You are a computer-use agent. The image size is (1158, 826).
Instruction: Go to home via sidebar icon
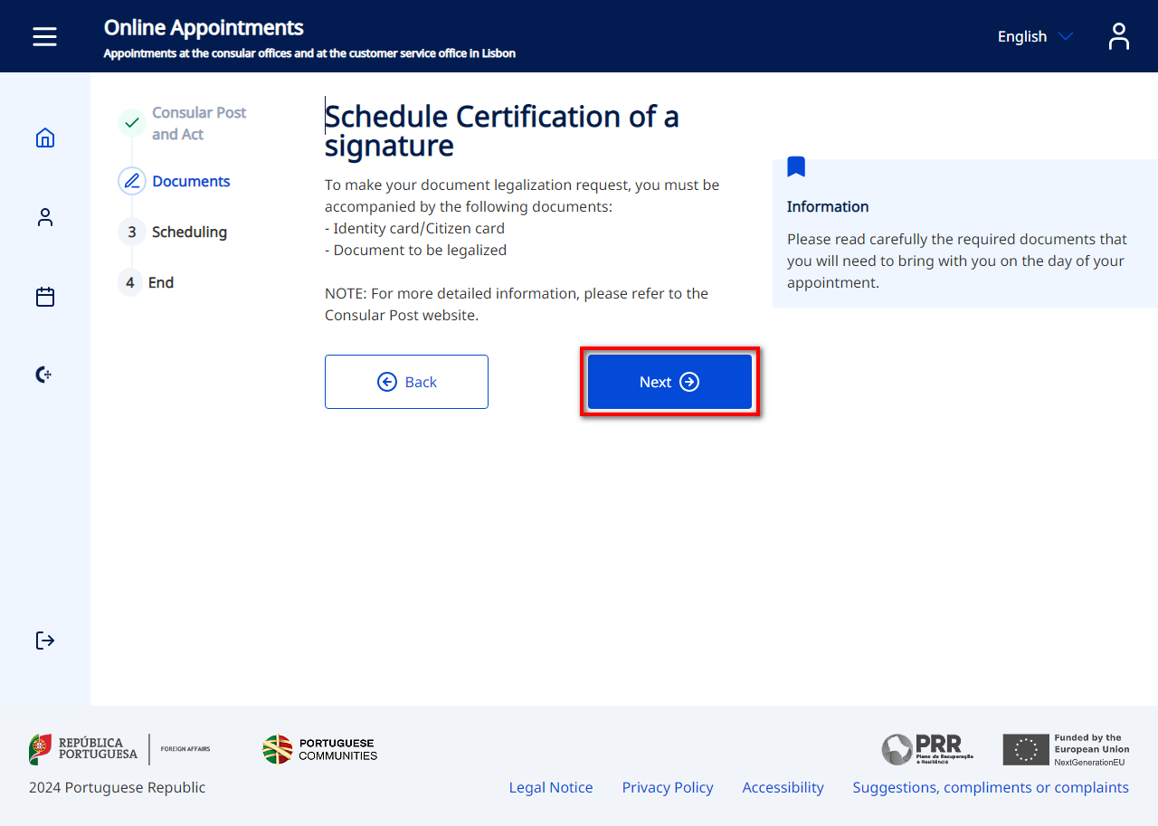tap(45, 138)
